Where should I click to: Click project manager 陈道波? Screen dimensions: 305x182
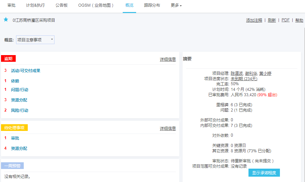pos(237,73)
